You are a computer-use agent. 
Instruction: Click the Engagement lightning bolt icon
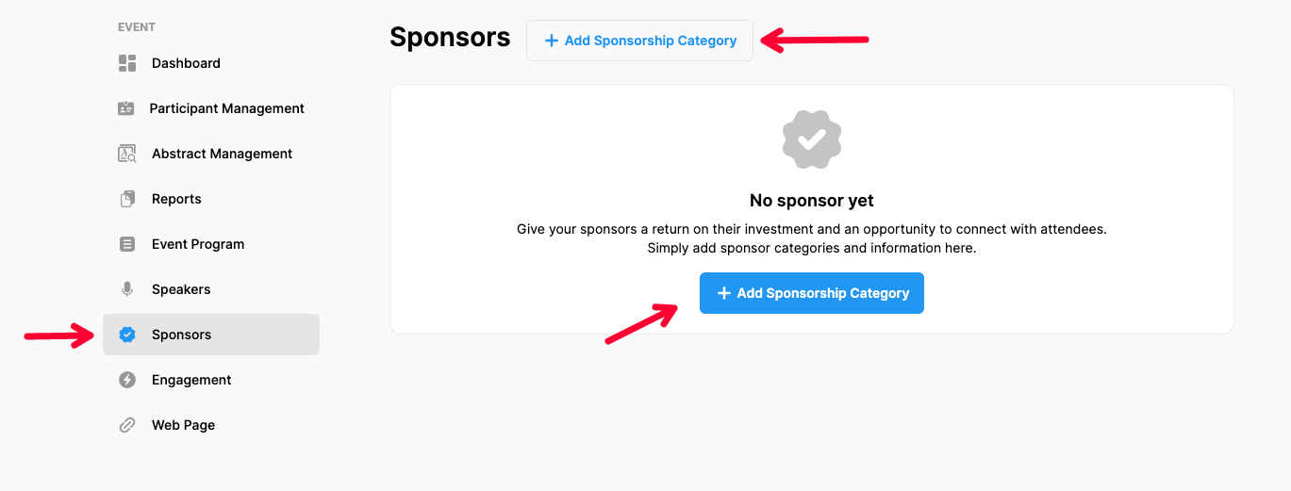click(x=127, y=380)
